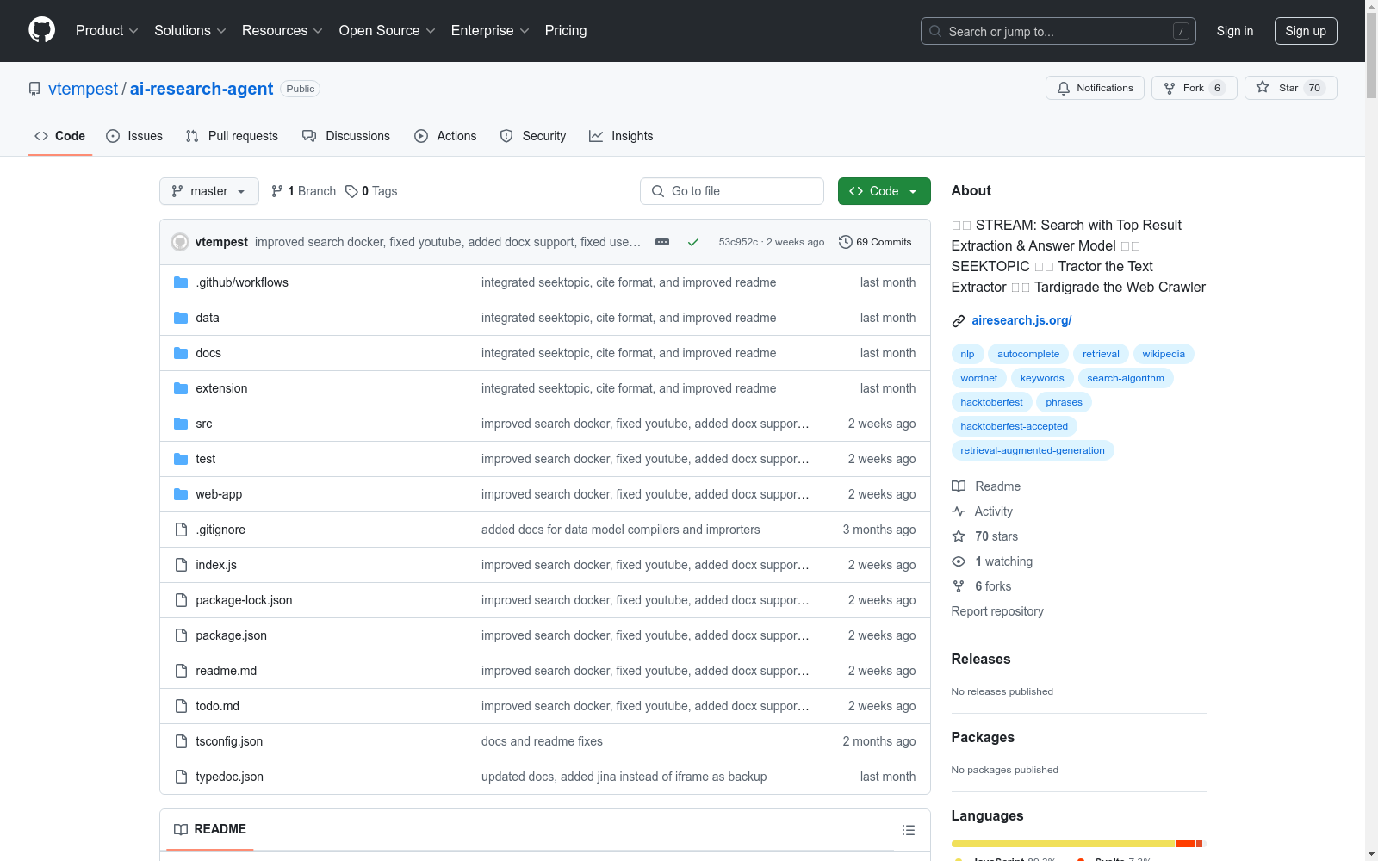This screenshot has height=861, width=1378.
Task: Select the retrieval-augmented-generation topic tag
Action: point(1033,450)
